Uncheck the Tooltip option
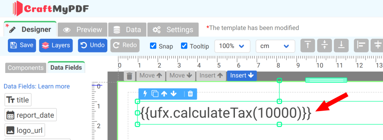This screenshot has height=140, width=383. tap(184, 46)
